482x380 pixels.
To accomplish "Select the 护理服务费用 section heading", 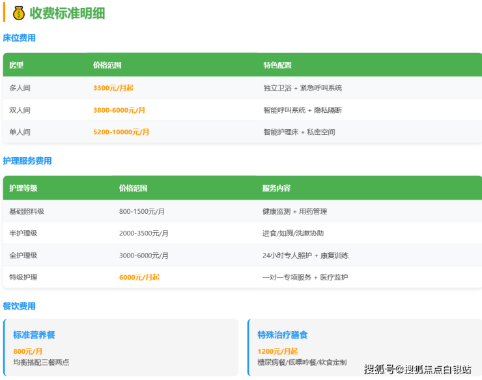I will click(27, 161).
